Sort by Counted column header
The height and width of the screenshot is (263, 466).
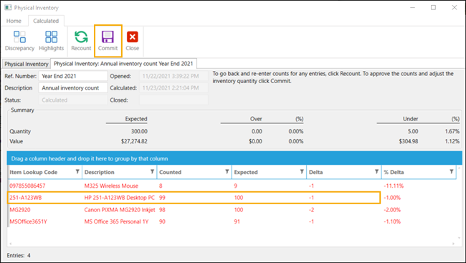pyautogui.click(x=170, y=172)
